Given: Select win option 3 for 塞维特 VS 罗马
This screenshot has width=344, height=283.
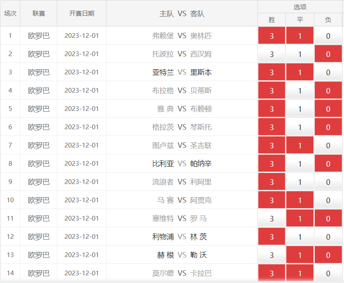Looking at the screenshot, I should point(271,218).
